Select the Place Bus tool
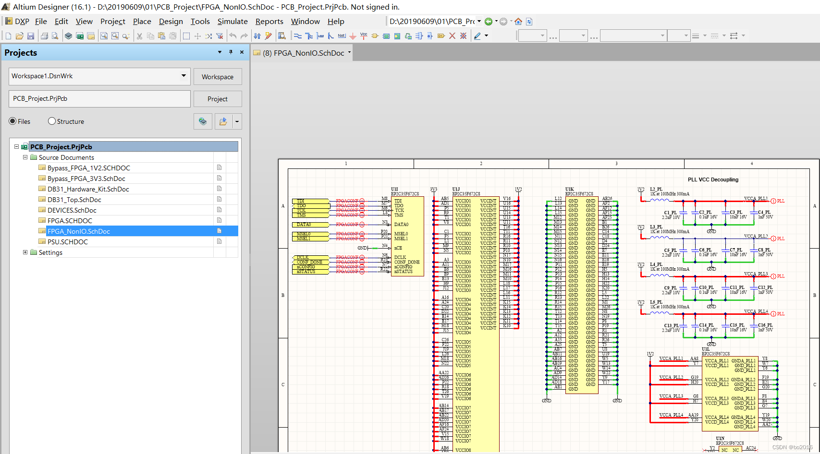The height and width of the screenshot is (454, 820). 309,36
